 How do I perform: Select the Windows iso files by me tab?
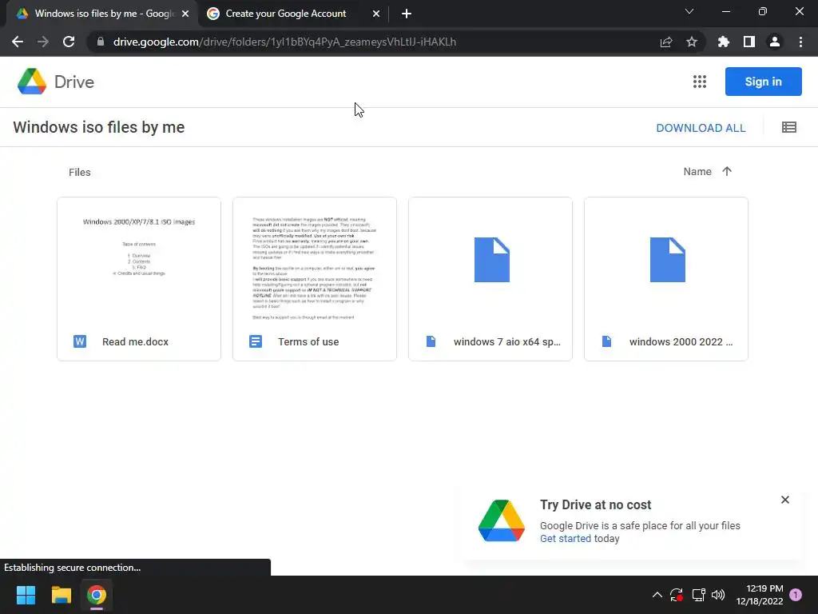point(102,14)
